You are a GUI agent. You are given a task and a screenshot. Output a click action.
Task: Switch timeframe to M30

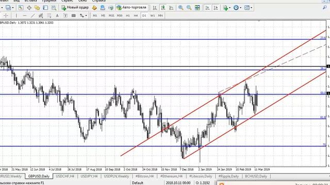tap(120, 15)
